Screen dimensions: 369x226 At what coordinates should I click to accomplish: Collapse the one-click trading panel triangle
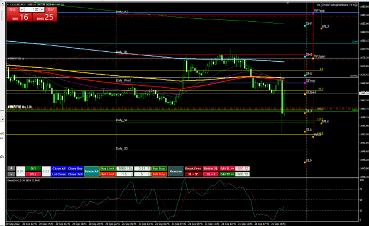coord(8,5)
